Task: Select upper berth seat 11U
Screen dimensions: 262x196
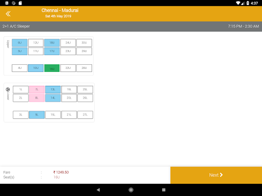Action: coord(36,51)
